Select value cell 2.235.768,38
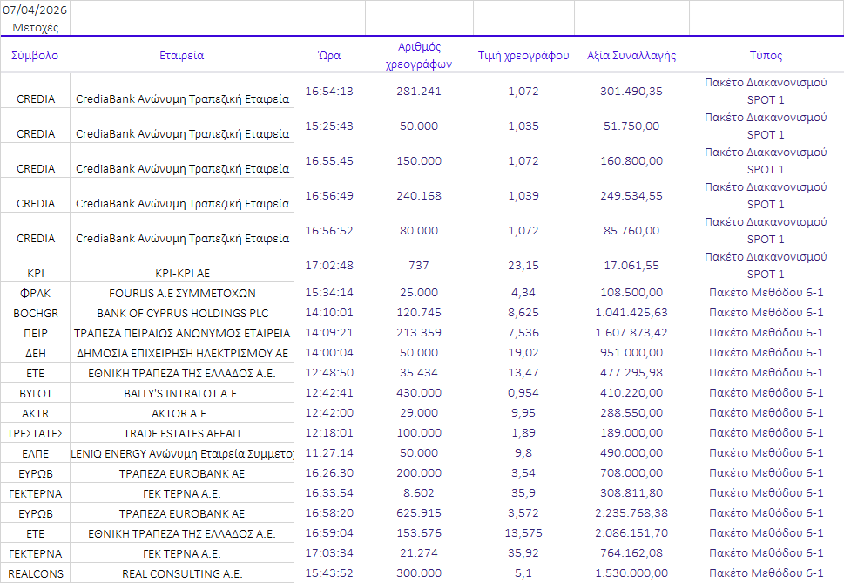Image resolution: width=844 pixels, height=583 pixels. click(x=631, y=513)
